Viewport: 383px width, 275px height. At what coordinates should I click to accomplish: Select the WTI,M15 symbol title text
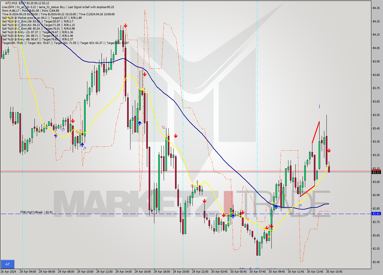(x=11, y=3)
